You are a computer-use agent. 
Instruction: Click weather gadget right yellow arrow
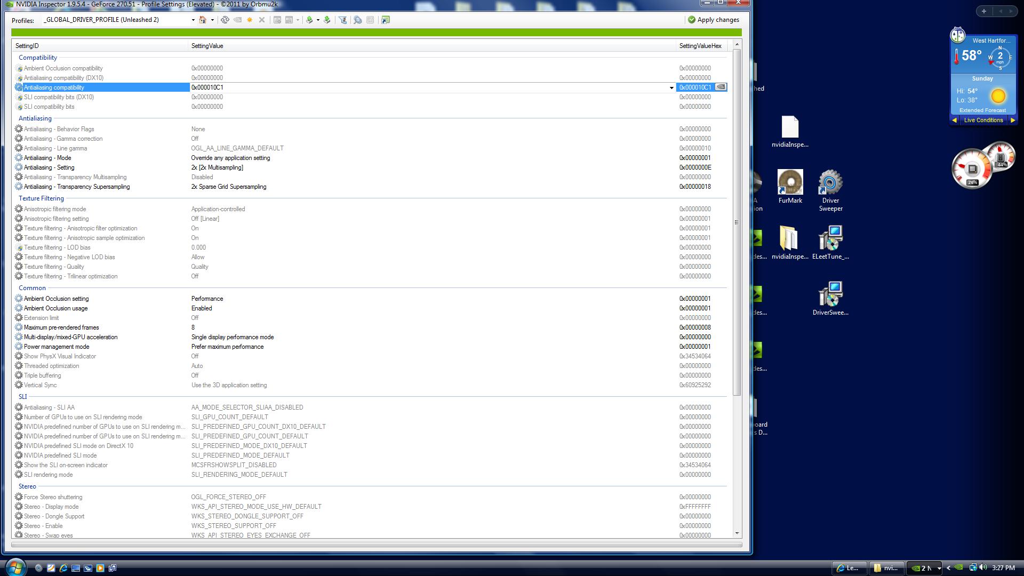[1012, 121]
